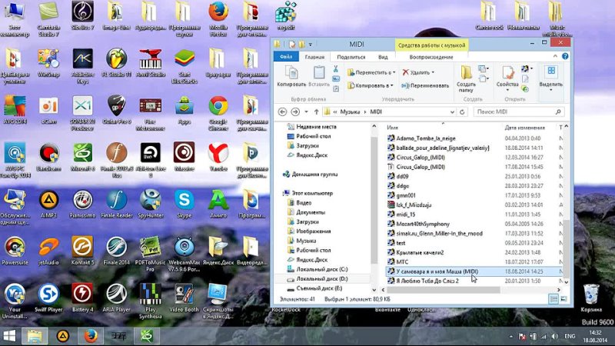Click the Создать папку button

pos(466,79)
